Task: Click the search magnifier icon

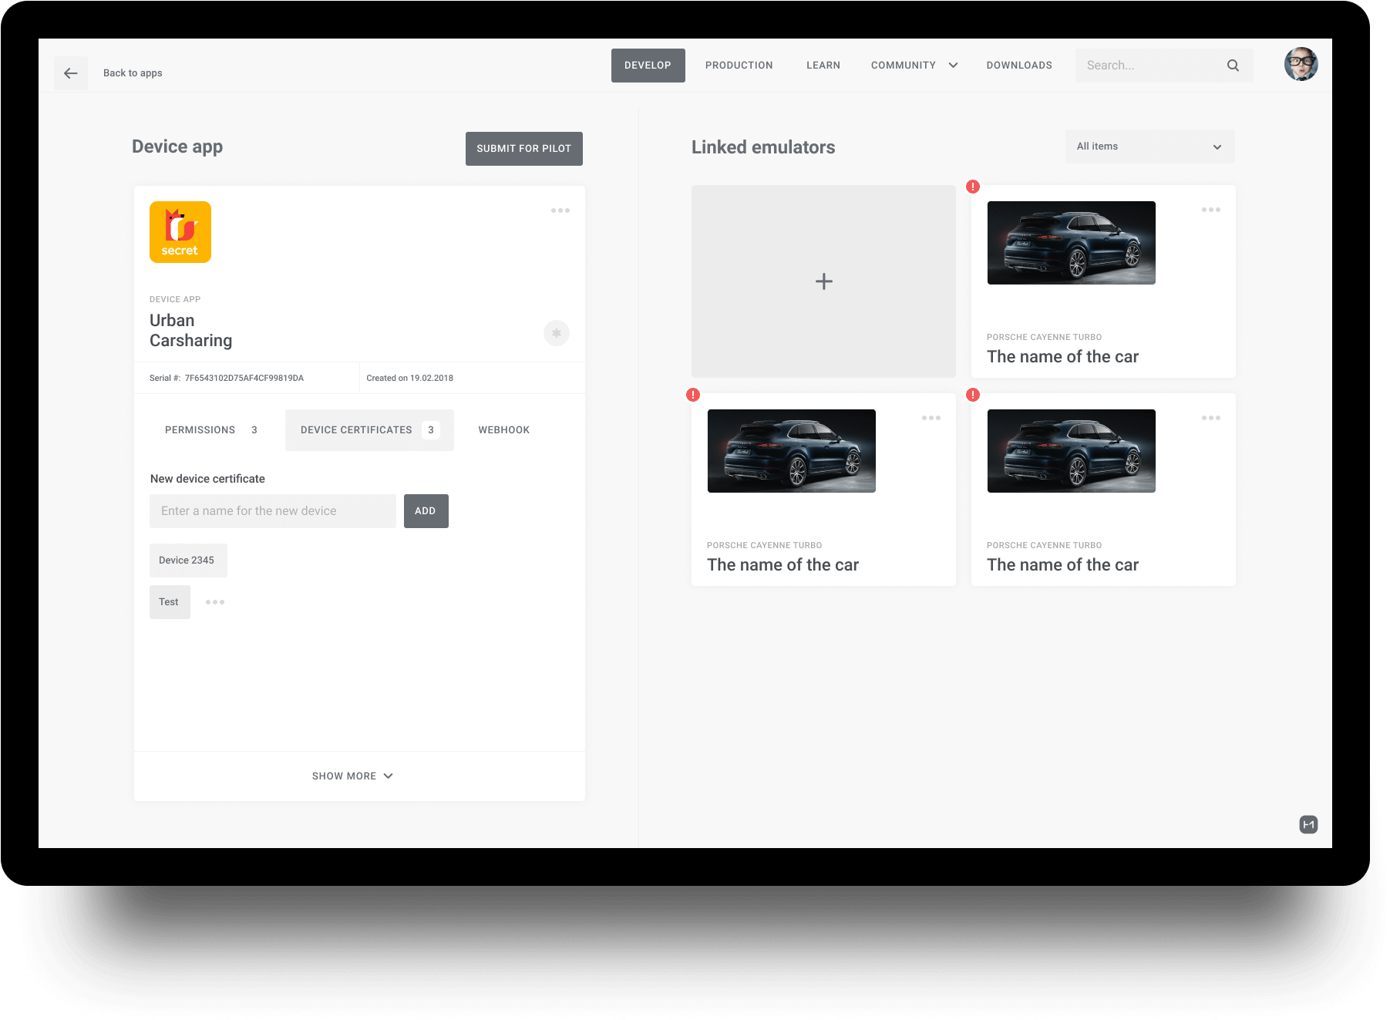Action: pos(1233,66)
